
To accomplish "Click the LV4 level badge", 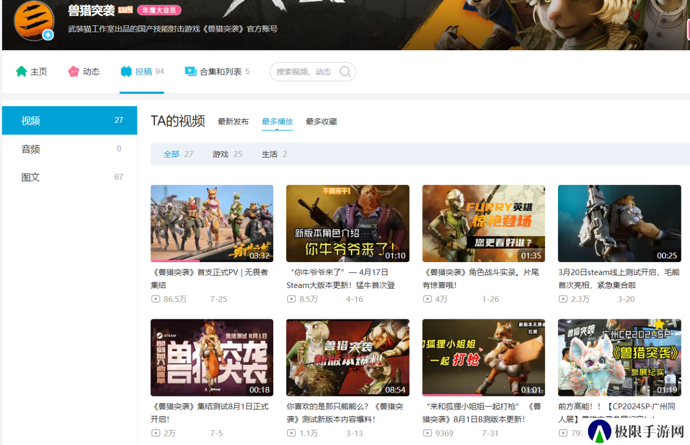I will coord(125,10).
